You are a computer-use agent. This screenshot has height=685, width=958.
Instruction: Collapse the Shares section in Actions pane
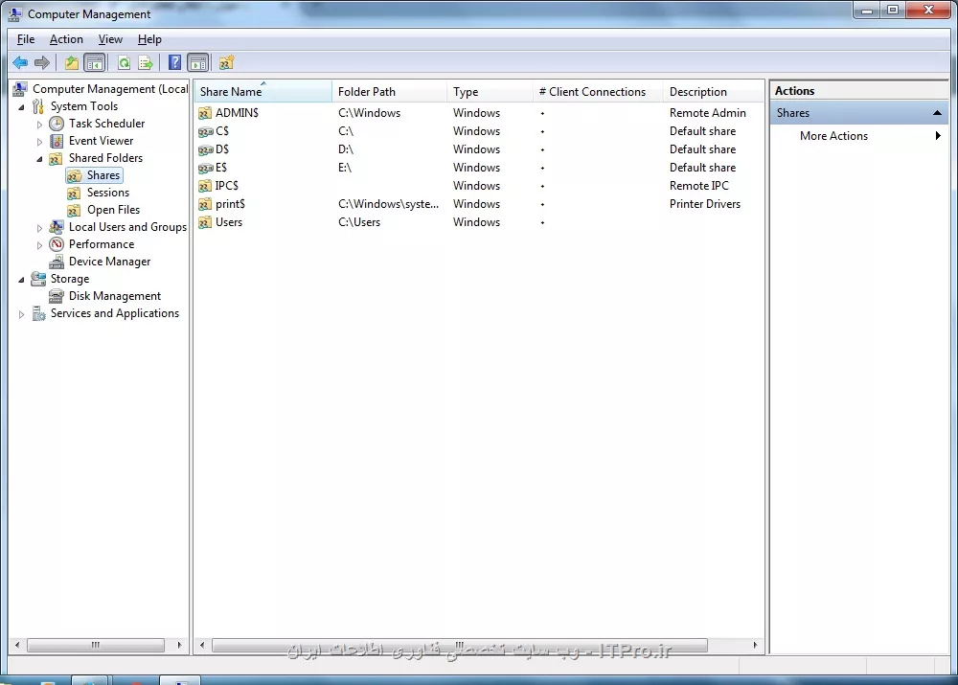point(937,113)
